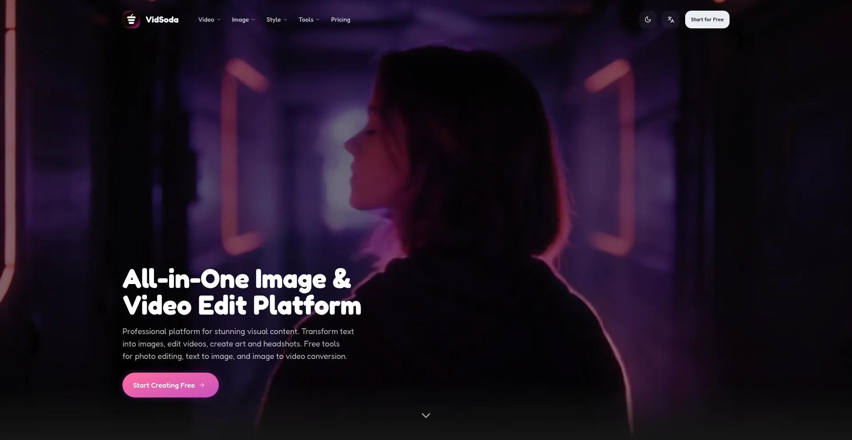Go to the VidSoda home link
Viewport: 852px width, 440px height.
pos(151,19)
